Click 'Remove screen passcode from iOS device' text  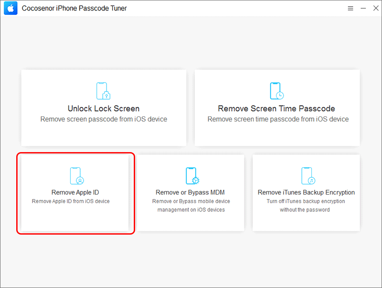[104, 119]
